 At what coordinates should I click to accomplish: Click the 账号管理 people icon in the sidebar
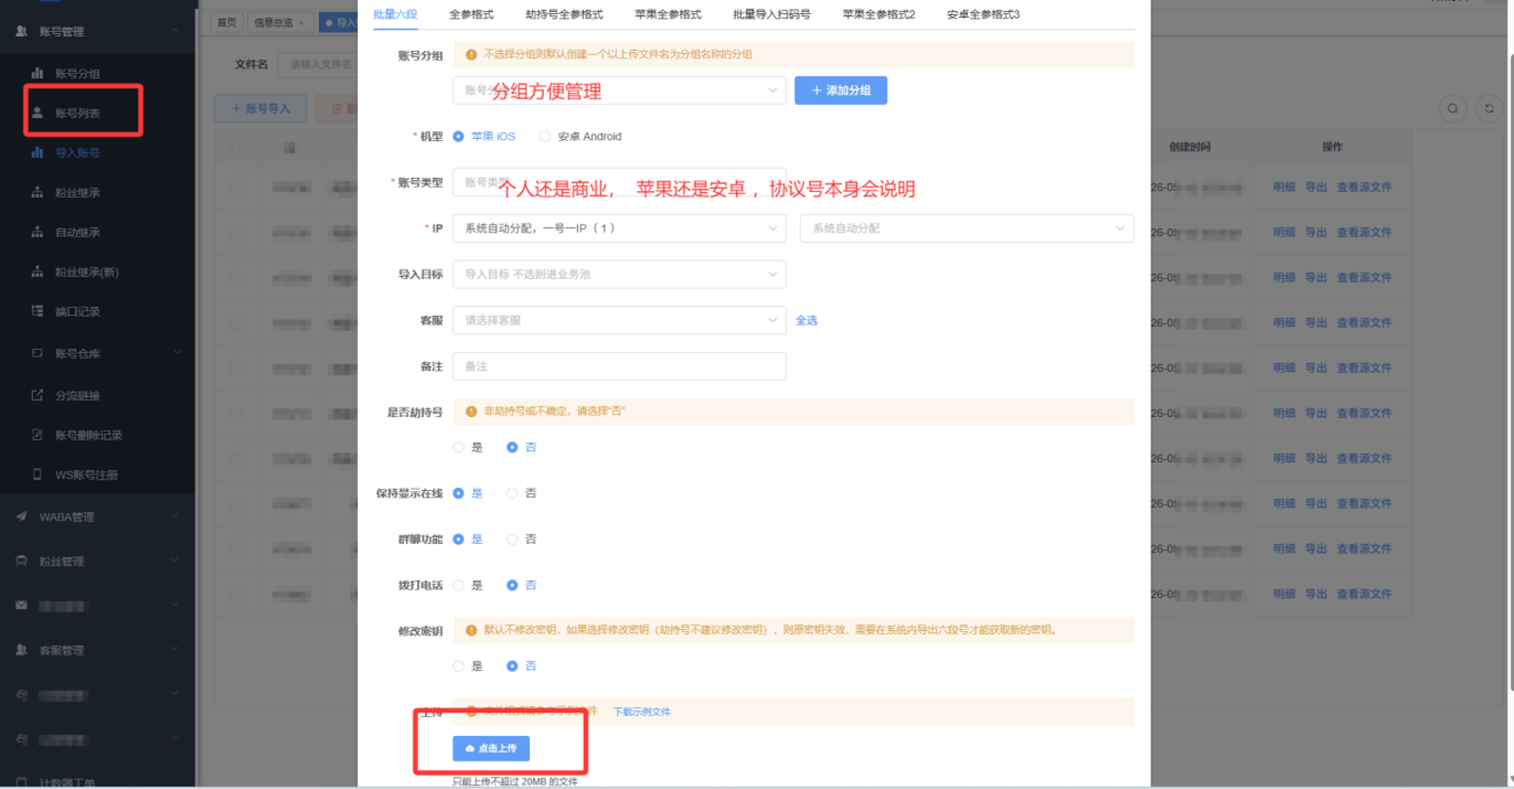click(21, 31)
